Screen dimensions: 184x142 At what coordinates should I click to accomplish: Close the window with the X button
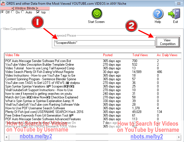179,4
